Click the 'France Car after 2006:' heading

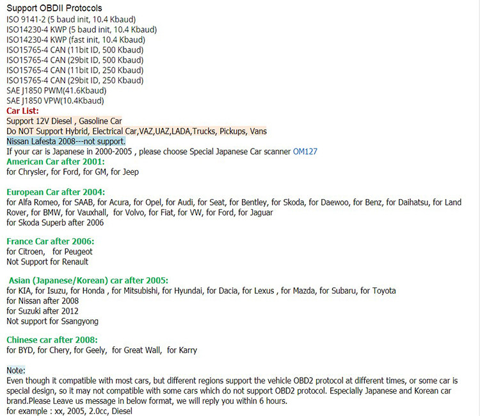[x=50, y=241]
